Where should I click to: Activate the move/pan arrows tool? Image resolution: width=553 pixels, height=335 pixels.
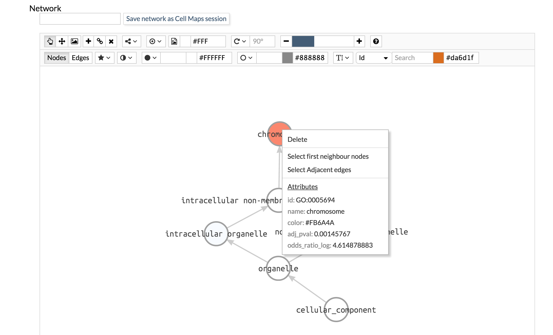pyautogui.click(x=62, y=41)
